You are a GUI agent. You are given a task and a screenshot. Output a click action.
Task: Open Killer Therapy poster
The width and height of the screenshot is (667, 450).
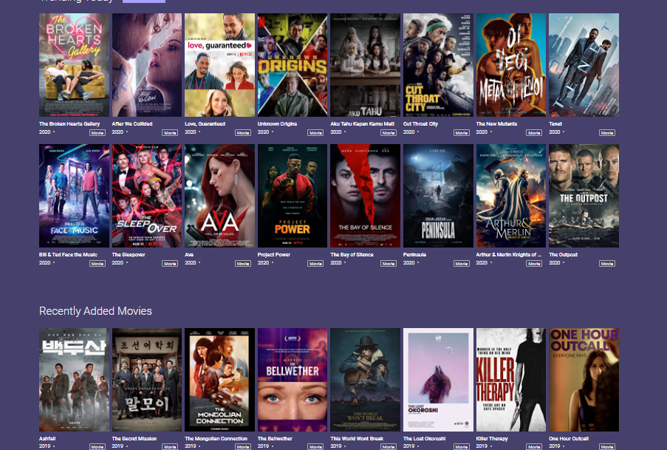[x=511, y=379]
